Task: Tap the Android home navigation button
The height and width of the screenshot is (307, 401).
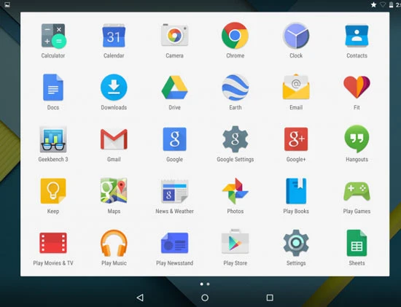Action: point(205,298)
